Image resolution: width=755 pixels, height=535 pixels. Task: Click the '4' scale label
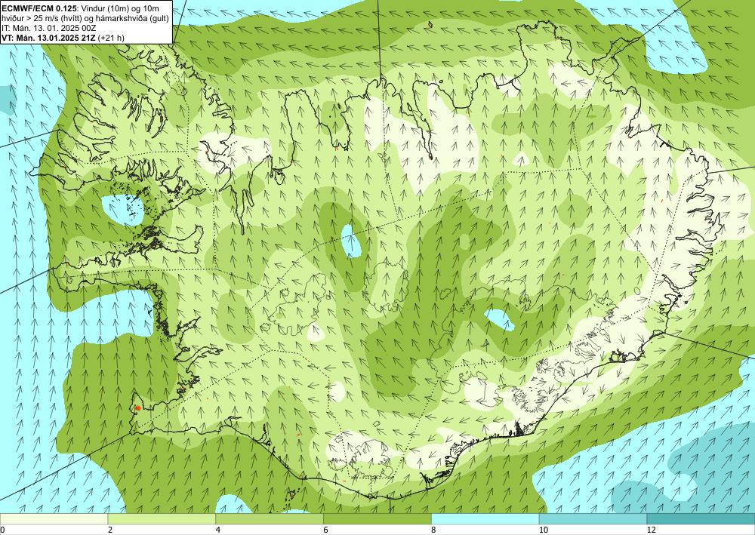(x=218, y=530)
